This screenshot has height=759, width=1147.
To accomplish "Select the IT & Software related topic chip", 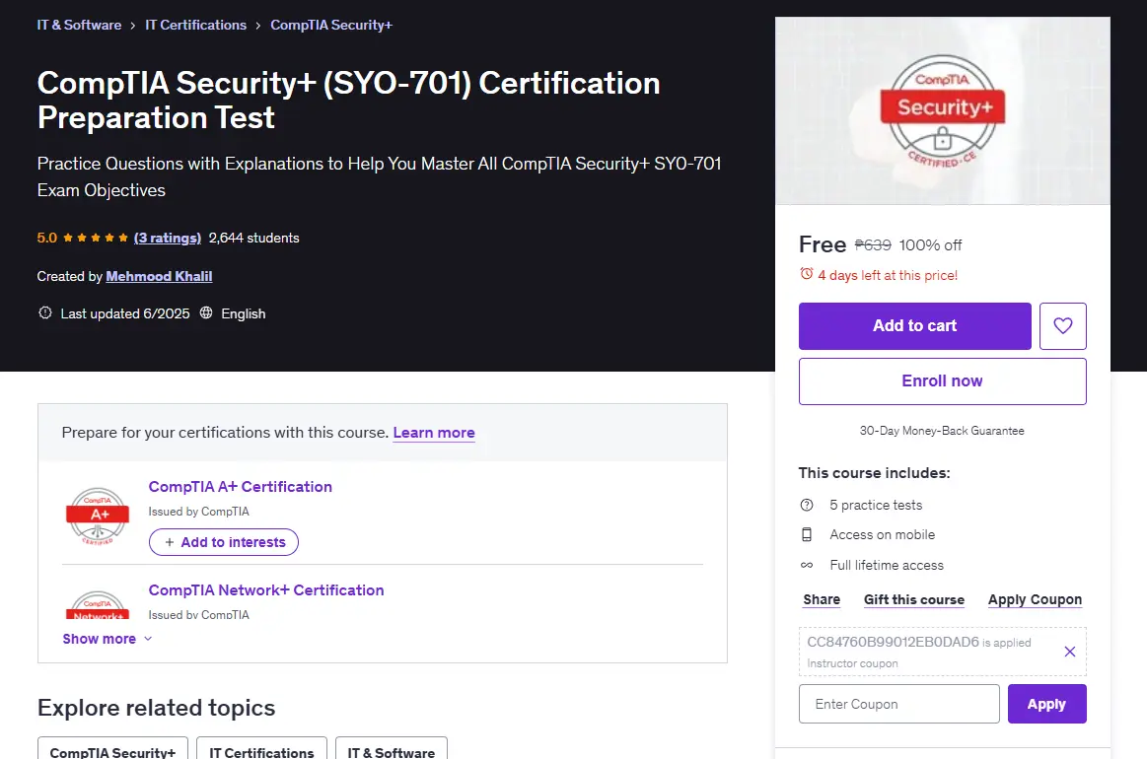I will pos(392,750).
